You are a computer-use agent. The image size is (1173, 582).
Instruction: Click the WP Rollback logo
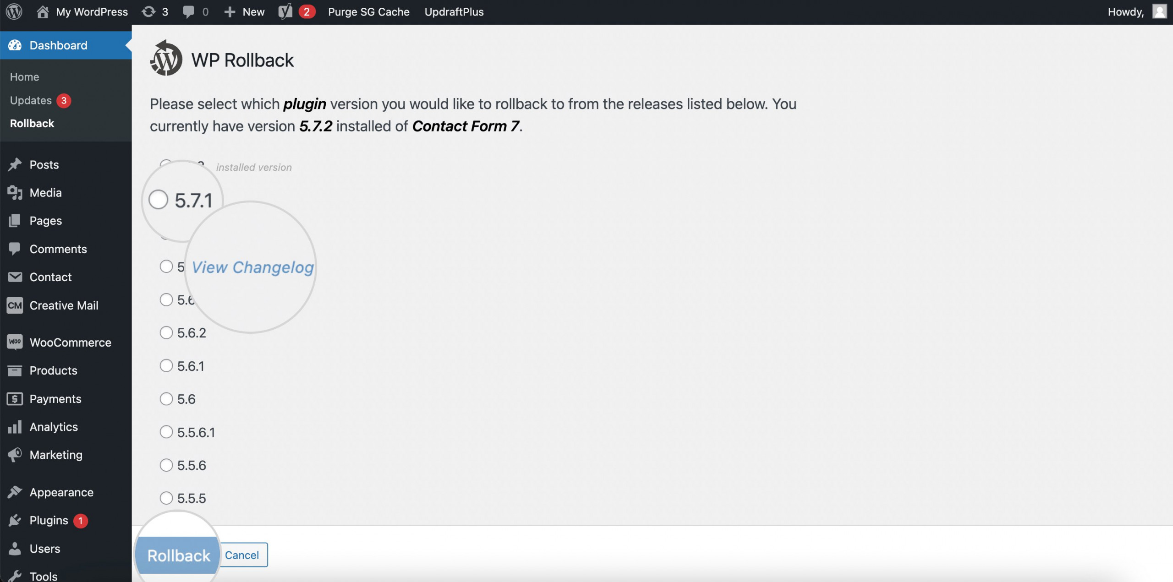[x=165, y=58]
